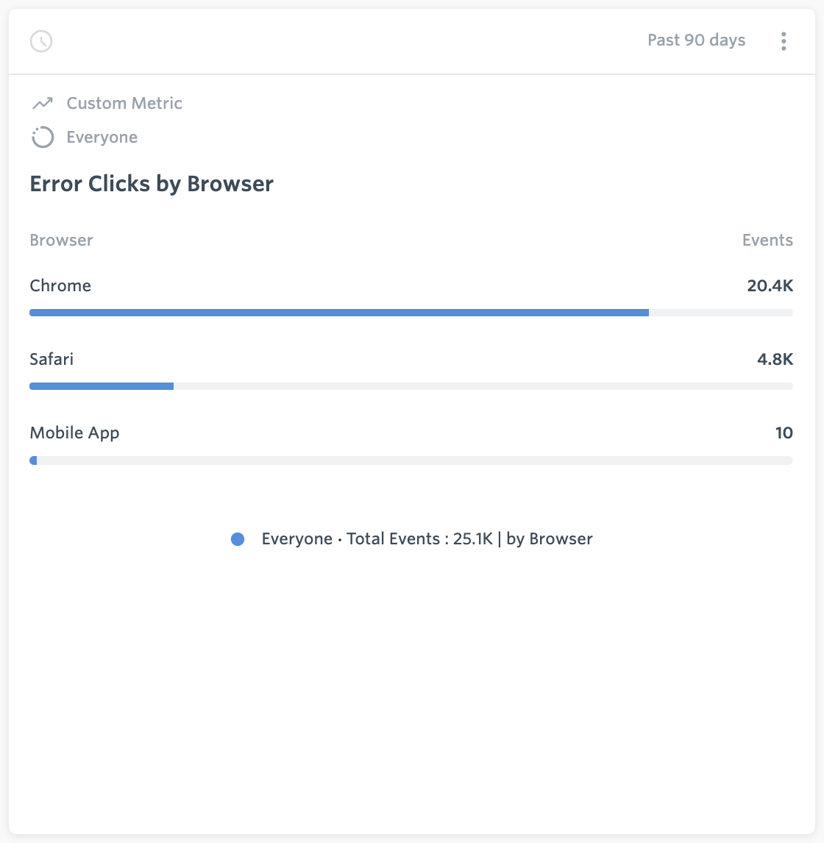Click the blue legend dot beside Everyone
The image size is (824, 843).
coord(238,539)
